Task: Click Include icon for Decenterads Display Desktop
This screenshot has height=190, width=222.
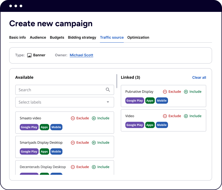Action: [94, 167]
